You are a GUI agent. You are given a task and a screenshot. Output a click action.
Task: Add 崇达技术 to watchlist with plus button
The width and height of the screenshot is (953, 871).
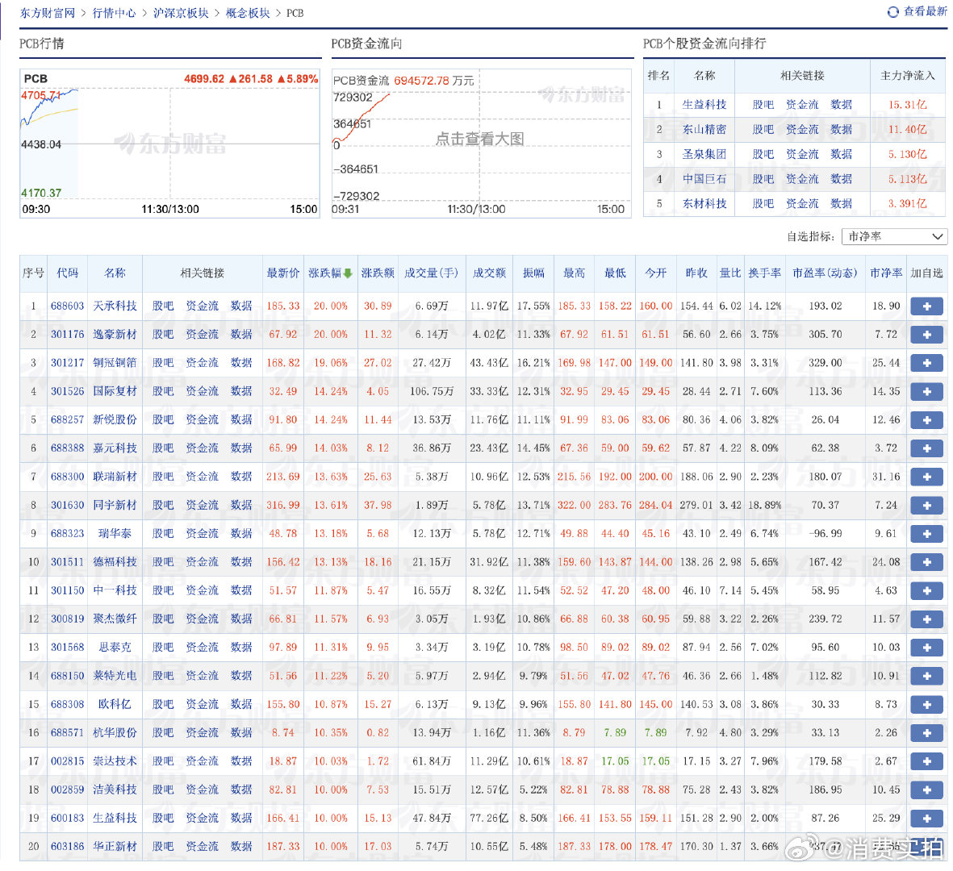click(926, 761)
